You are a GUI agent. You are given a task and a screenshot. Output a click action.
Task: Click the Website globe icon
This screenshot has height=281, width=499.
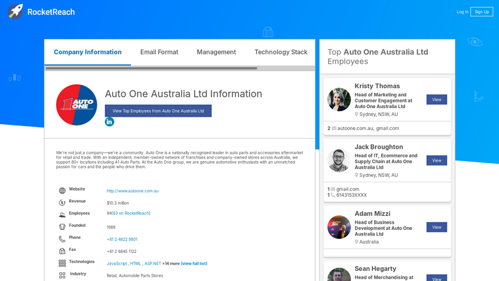point(62,190)
